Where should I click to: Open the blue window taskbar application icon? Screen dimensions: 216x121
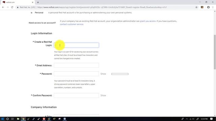coord(64,119)
